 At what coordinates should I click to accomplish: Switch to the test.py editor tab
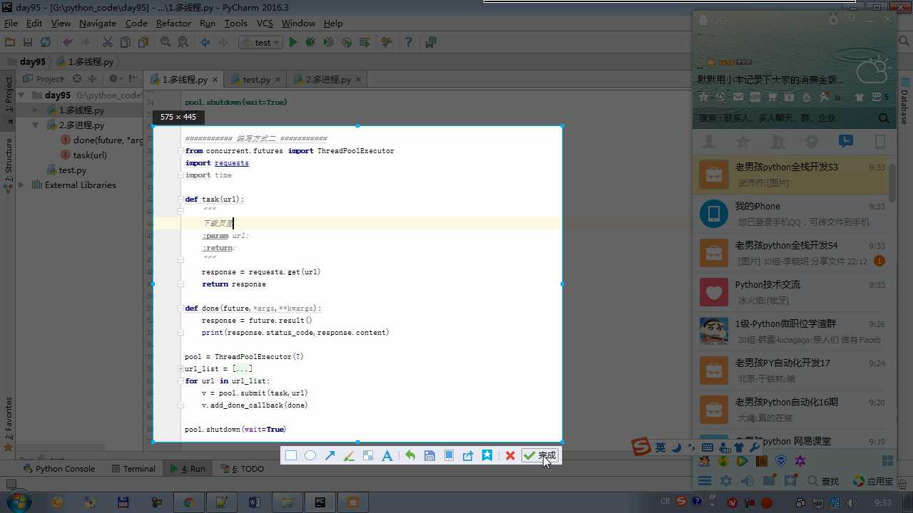pos(256,80)
